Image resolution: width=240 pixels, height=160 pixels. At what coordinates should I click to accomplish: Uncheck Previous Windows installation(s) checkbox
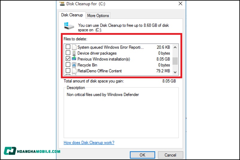pos(68,59)
